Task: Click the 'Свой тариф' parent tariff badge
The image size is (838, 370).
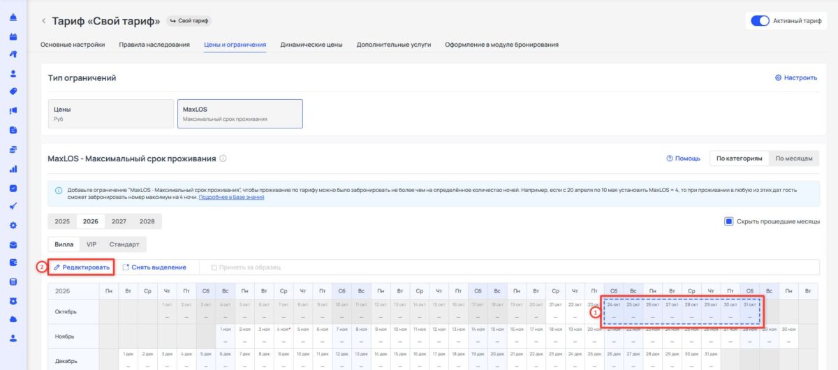Action: pyautogui.click(x=189, y=21)
